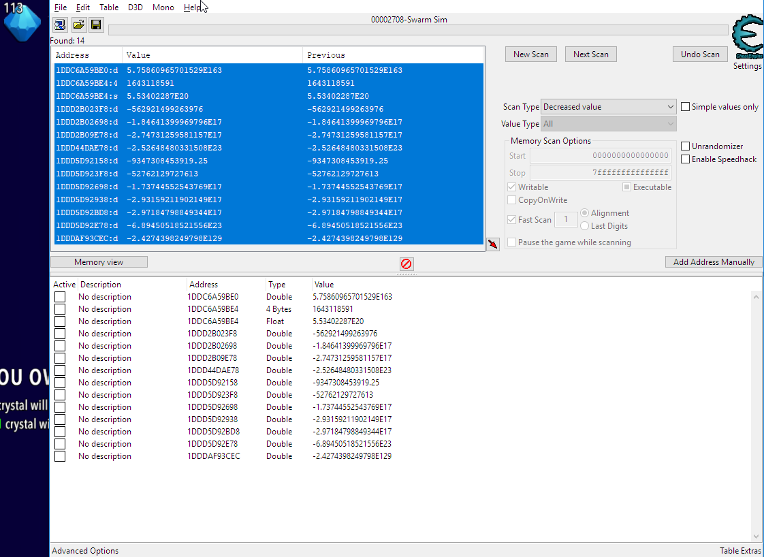Click the red arrow add-to-address-list icon
The width and height of the screenshot is (764, 557).
[493, 244]
